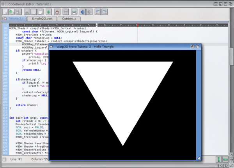Click the horizontal scrollbar right arrow
This screenshot has height=168, width=234.
point(226,165)
